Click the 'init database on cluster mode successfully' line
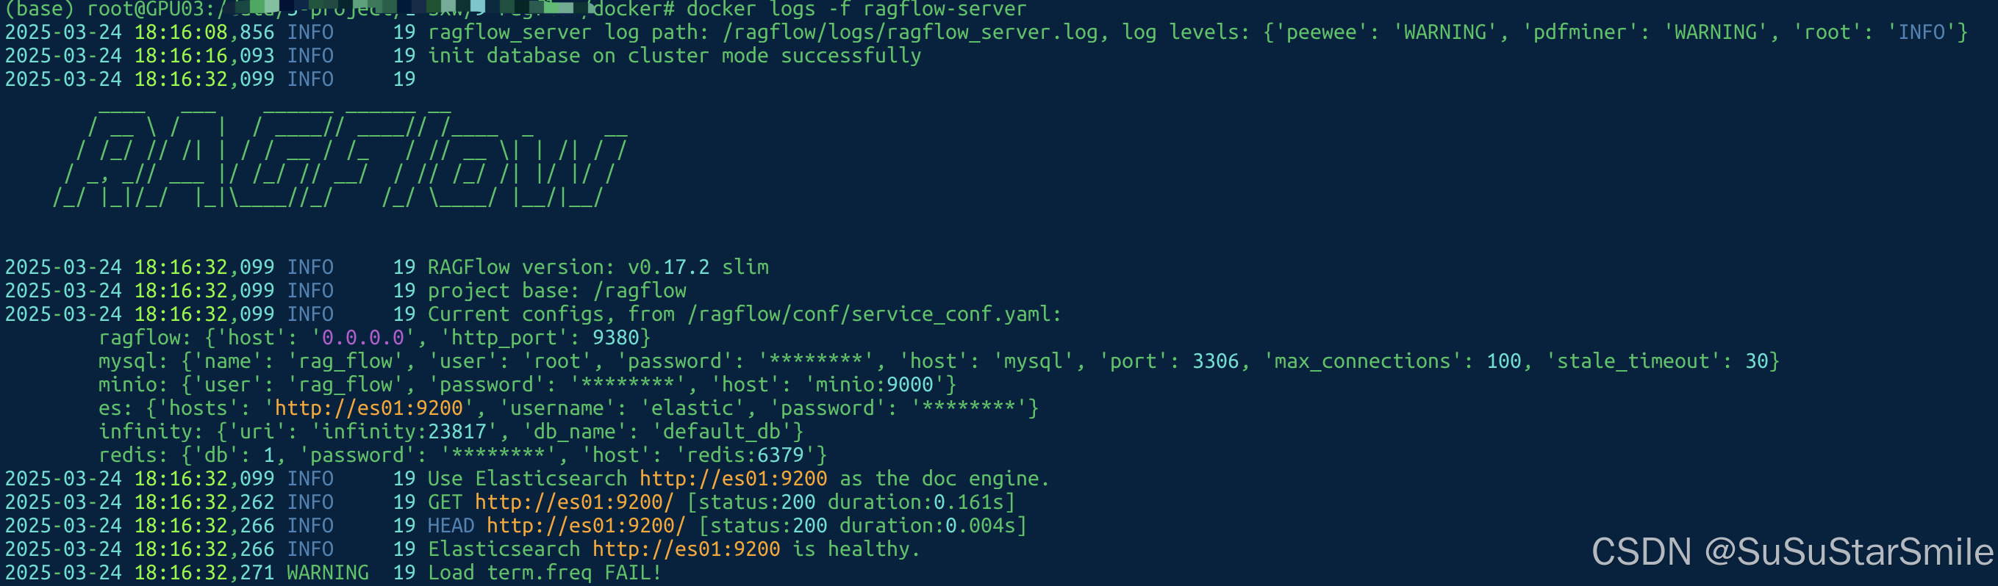This screenshot has width=1998, height=586. [675, 56]
